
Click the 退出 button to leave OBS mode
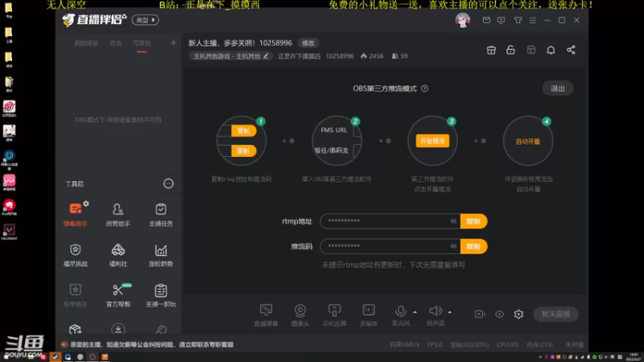point(558,88)
